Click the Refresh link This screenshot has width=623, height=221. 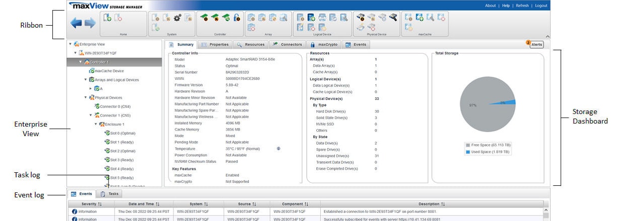522,6
